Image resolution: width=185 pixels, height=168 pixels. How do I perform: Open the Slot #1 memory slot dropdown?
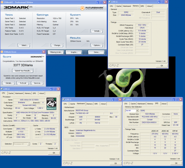(137, 111)
